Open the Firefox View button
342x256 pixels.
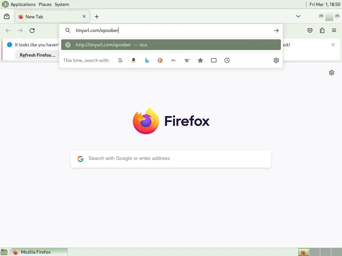tap(7, 17)
